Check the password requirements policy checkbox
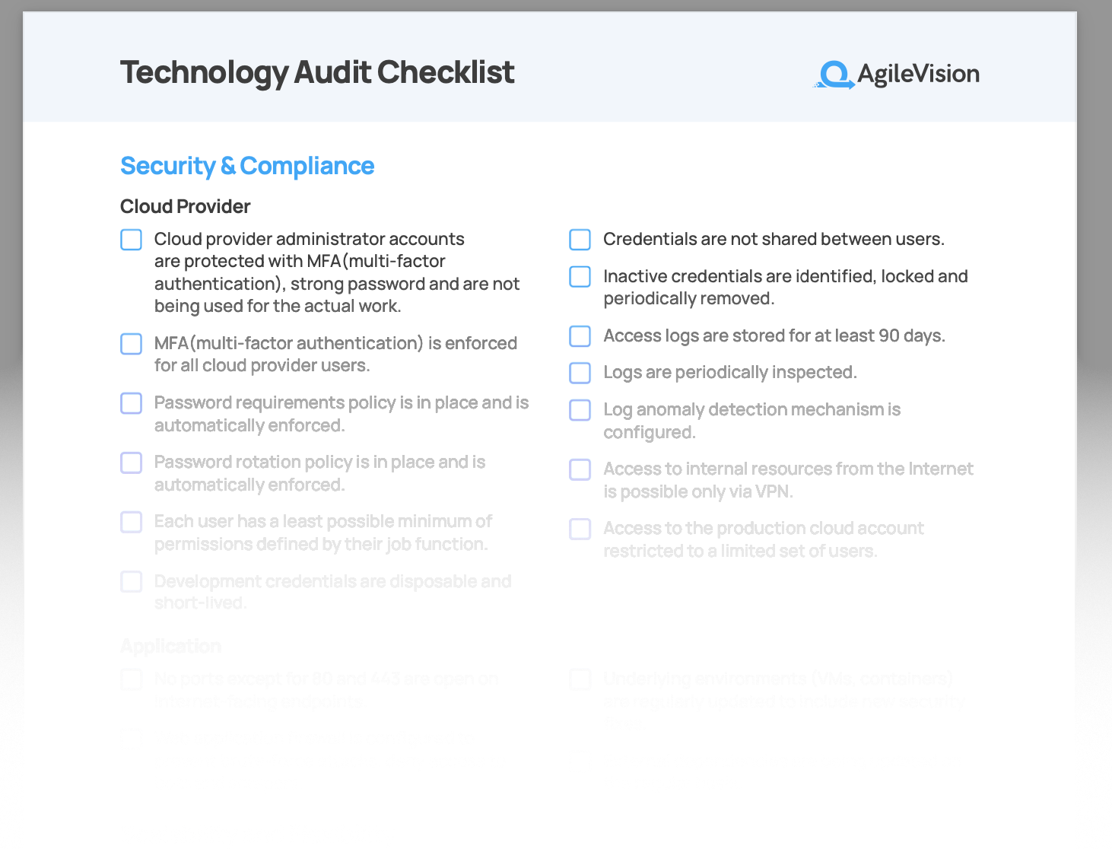The height and width of the screenshot is (849, 1112). (x=132, y=403)
